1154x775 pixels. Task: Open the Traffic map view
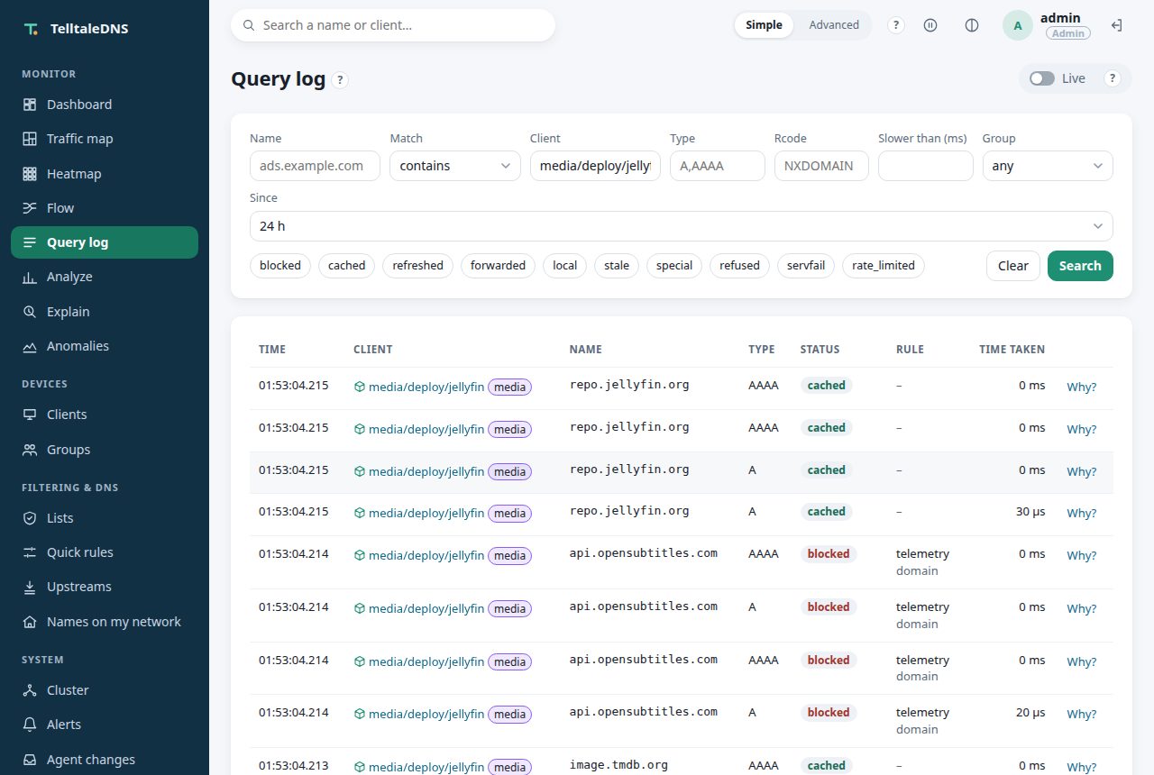pos(105,139)
